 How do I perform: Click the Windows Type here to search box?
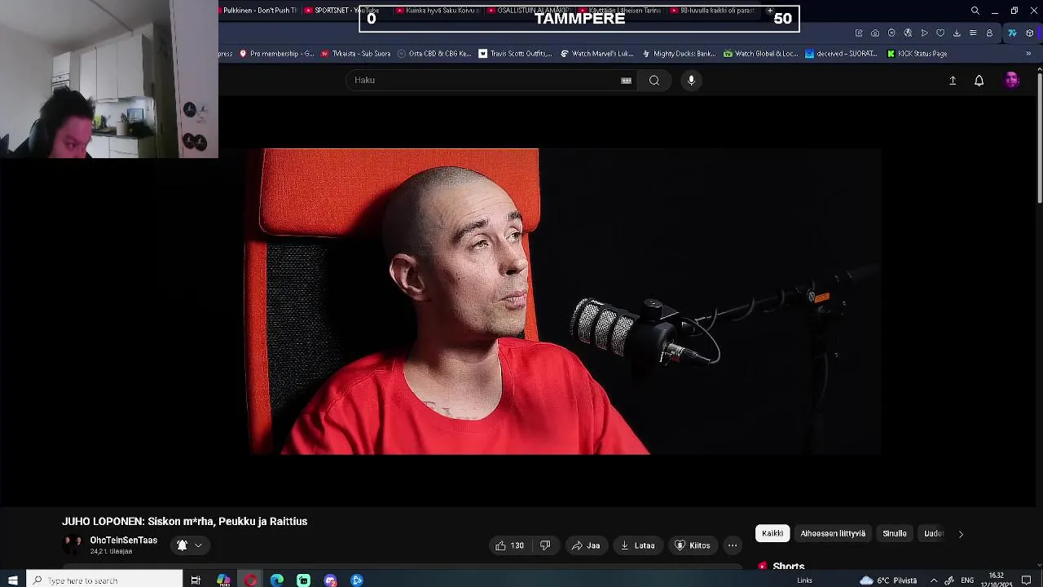104,580
